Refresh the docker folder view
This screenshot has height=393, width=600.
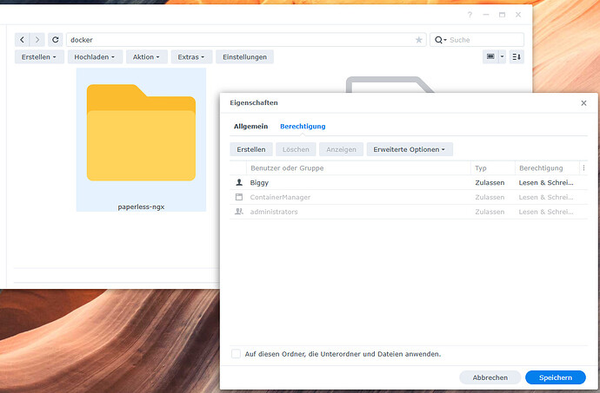point(56,40)
